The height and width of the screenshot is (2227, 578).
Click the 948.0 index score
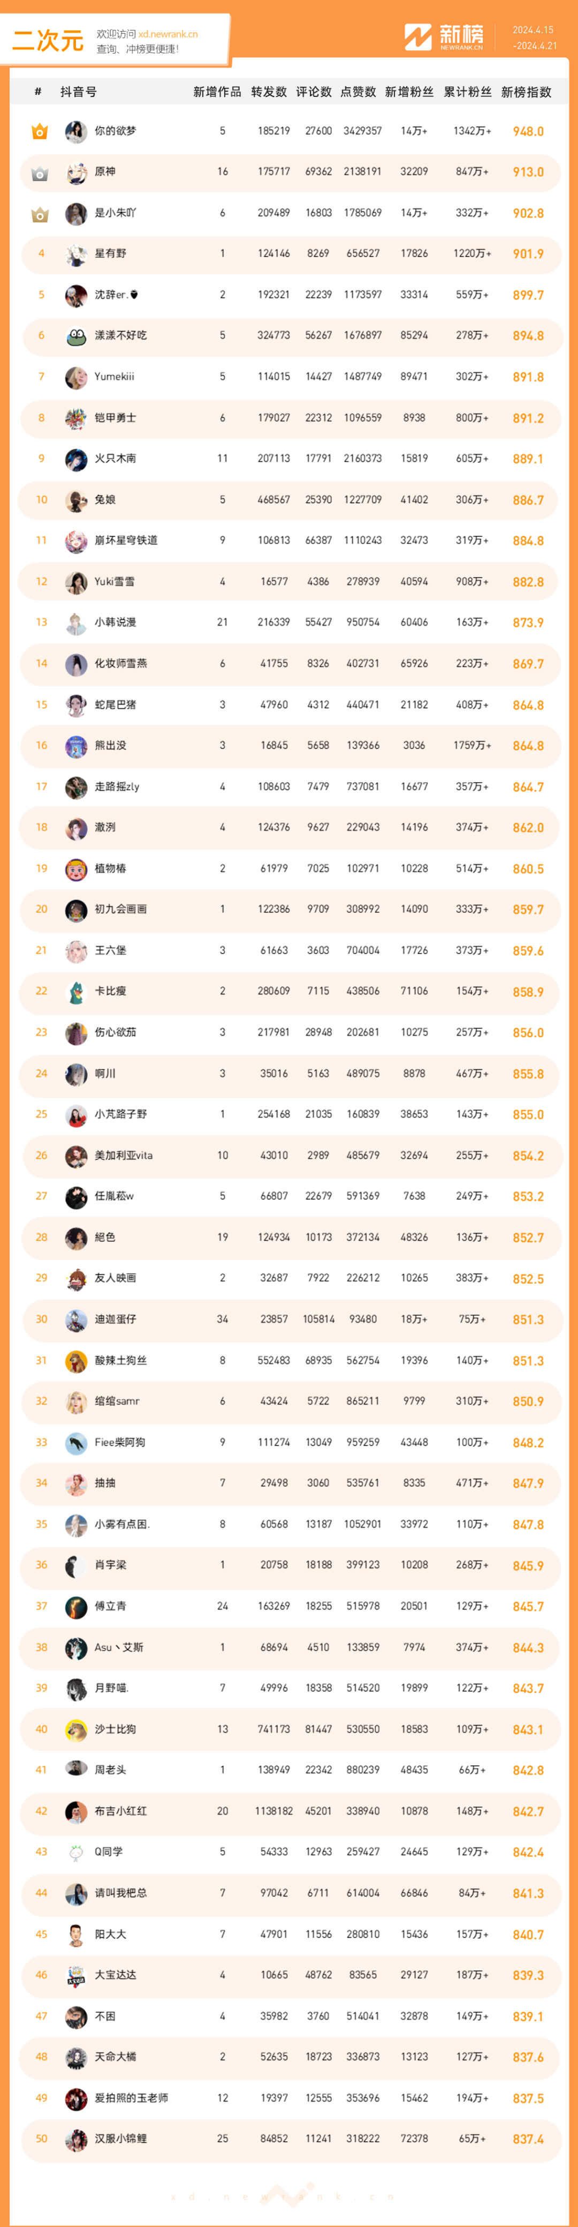click(x=528, y=131)
